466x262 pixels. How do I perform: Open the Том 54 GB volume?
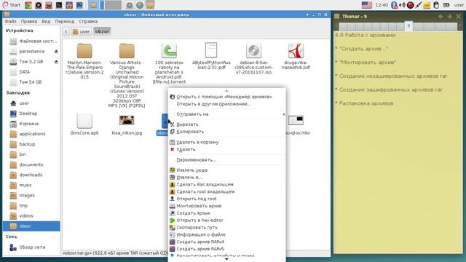pyautogui.click(x=31, y=82)
